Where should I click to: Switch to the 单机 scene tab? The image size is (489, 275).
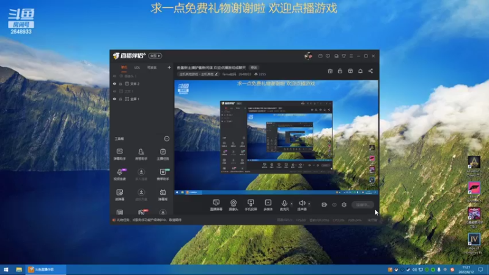(124, 67)
